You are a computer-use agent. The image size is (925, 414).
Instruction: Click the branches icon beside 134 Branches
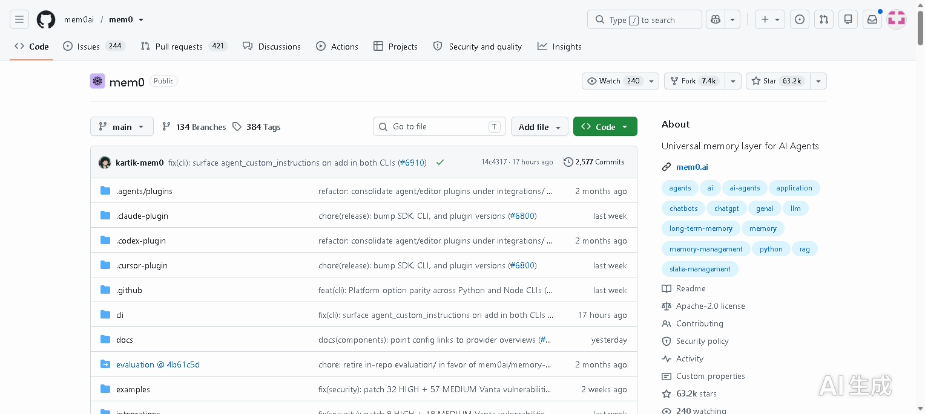(x=166, y=127)
